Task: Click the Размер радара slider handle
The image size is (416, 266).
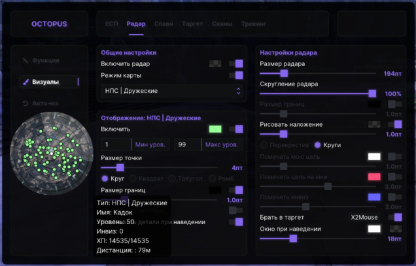Action: pos(284,73)
